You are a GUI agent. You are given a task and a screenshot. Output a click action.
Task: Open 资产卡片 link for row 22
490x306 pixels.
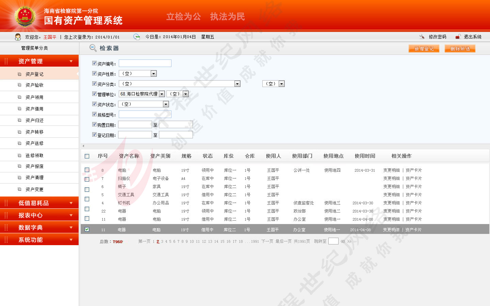coord(413,211)
